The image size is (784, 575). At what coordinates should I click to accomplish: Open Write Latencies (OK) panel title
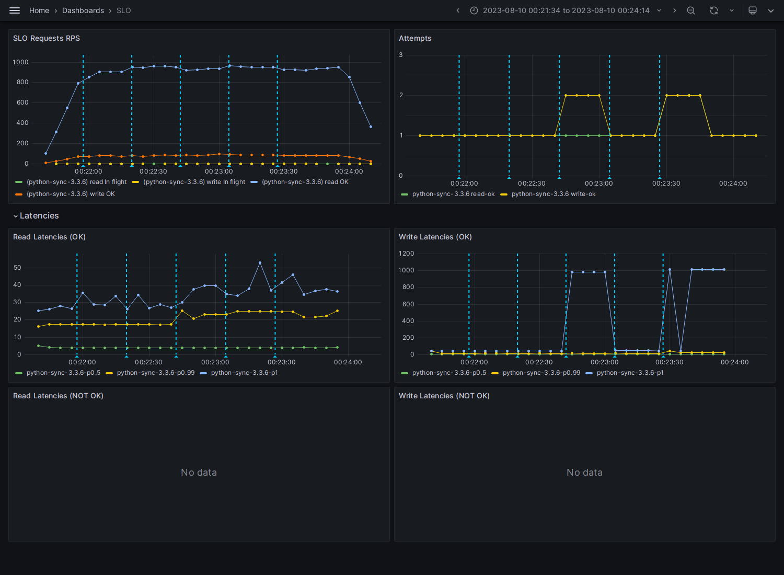point(435,237)
